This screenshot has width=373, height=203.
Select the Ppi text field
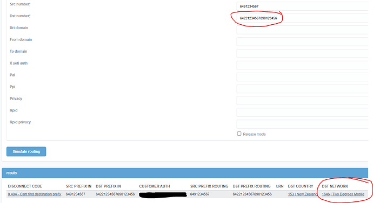click(x=302, y=89)
